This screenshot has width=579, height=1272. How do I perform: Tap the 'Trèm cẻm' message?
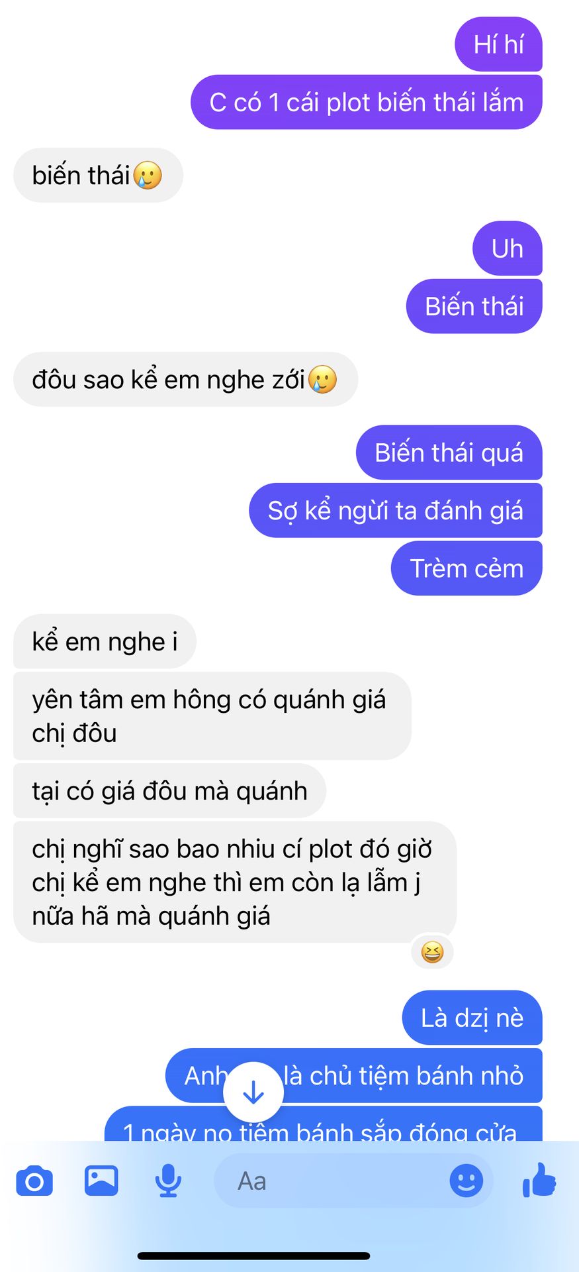point(467,568)
